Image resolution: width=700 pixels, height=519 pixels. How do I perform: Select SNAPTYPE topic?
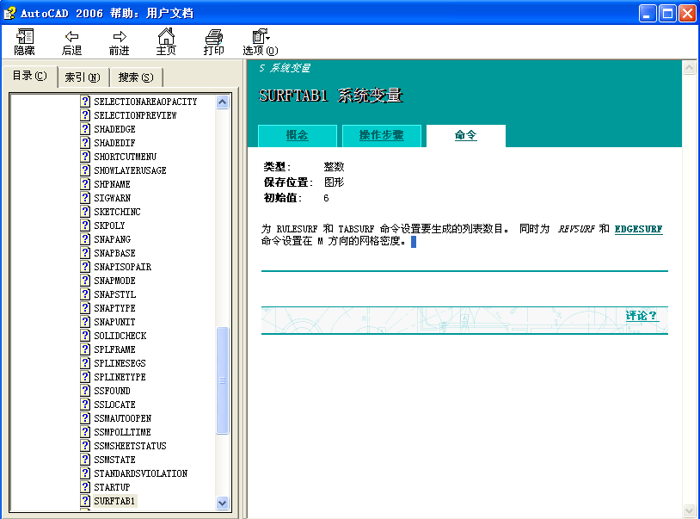tap(114, 308)
